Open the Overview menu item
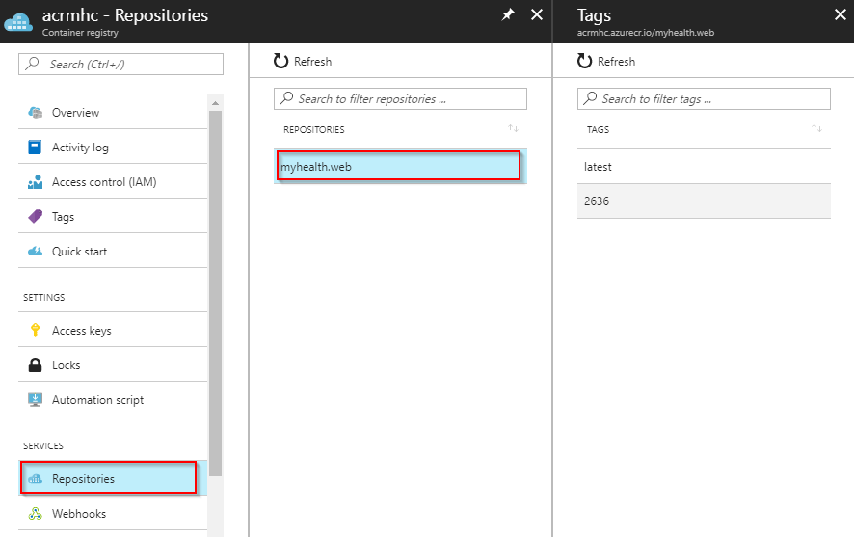This screenshot has width=854, height=537. [113, 113]
